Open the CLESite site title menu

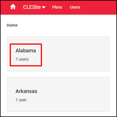(32, 7)
